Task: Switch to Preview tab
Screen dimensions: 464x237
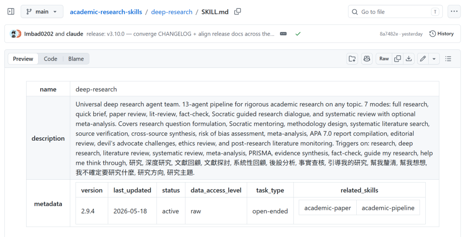Action: (23, 59)
